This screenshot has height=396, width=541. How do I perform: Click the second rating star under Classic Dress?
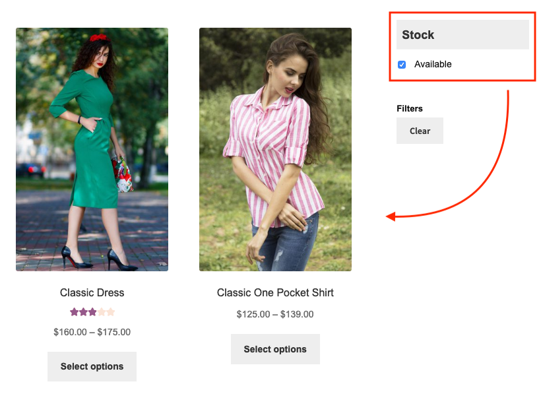83,312
